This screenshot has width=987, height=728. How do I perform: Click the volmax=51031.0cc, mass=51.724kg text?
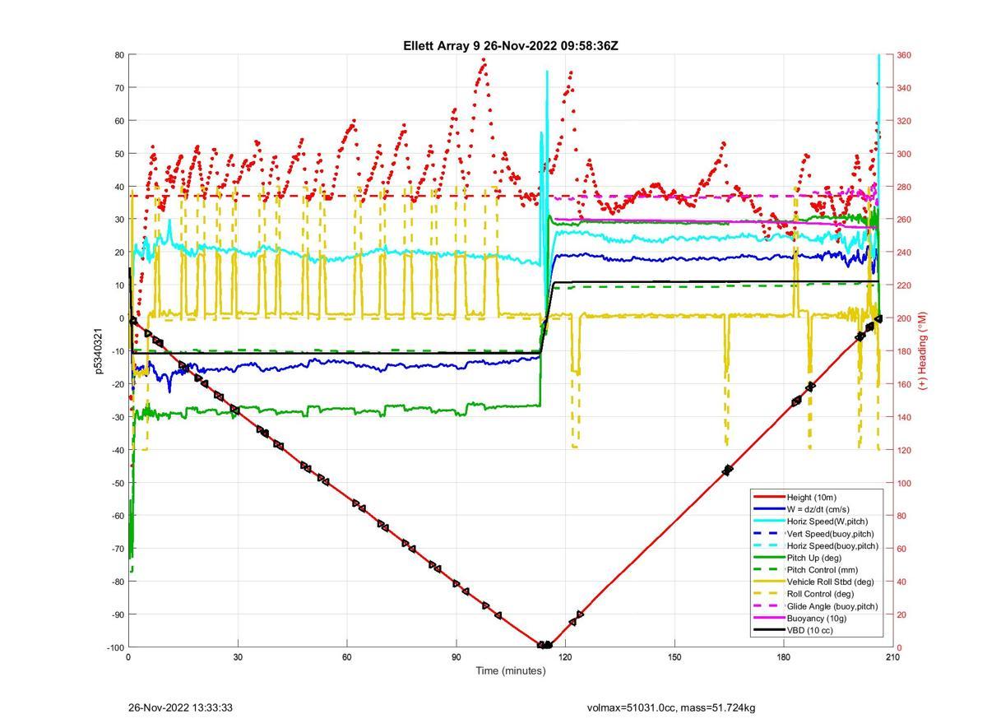pos(671,707)
